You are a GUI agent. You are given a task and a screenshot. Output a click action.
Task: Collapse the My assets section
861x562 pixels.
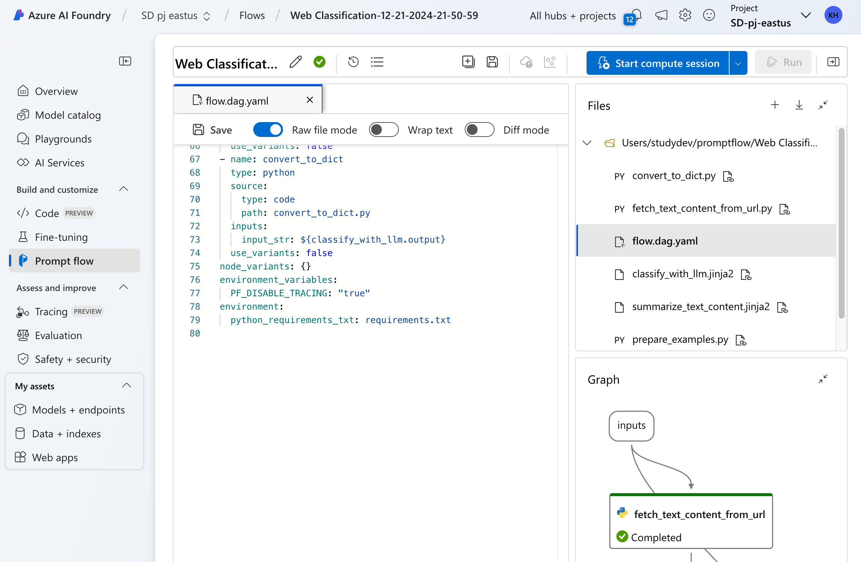tap(127, 386)
